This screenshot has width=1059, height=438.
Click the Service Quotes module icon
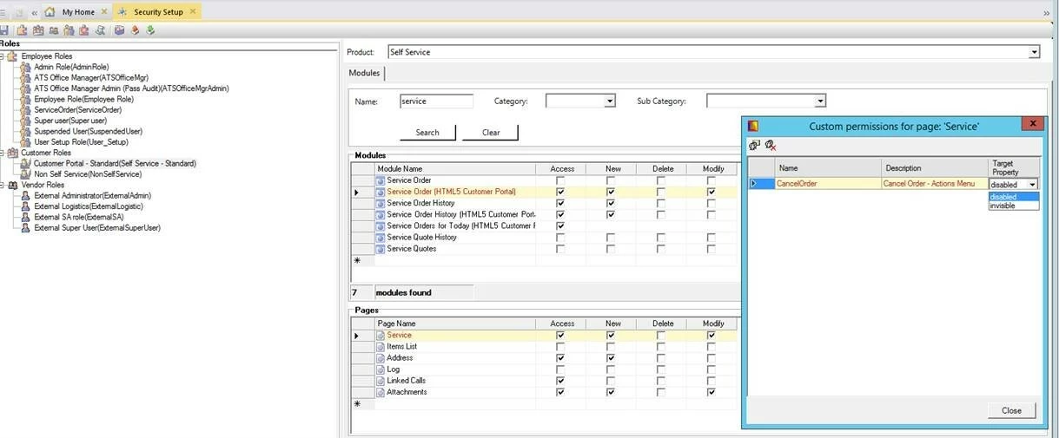point(381,249)
